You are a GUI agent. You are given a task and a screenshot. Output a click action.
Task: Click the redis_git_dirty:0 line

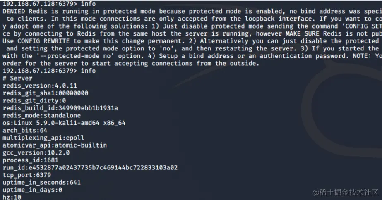(34, 100)
